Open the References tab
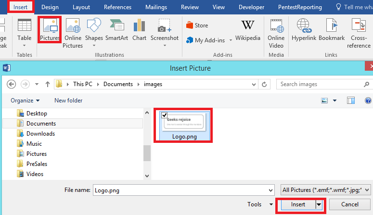Viewport: 373px width, 215px height. click(x=117, y=7)
